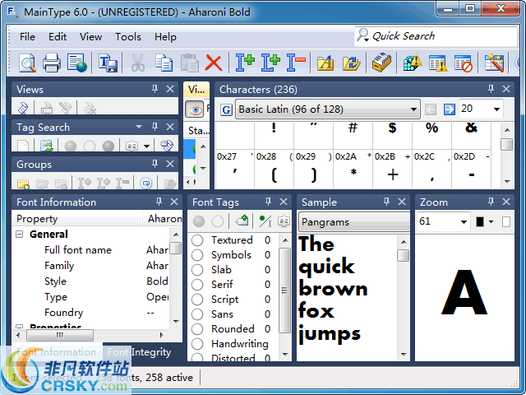This screenshot has width=526, height=395.
Task: Open the a-z sort dropdown in Tag Search
Action: [146, 146]
